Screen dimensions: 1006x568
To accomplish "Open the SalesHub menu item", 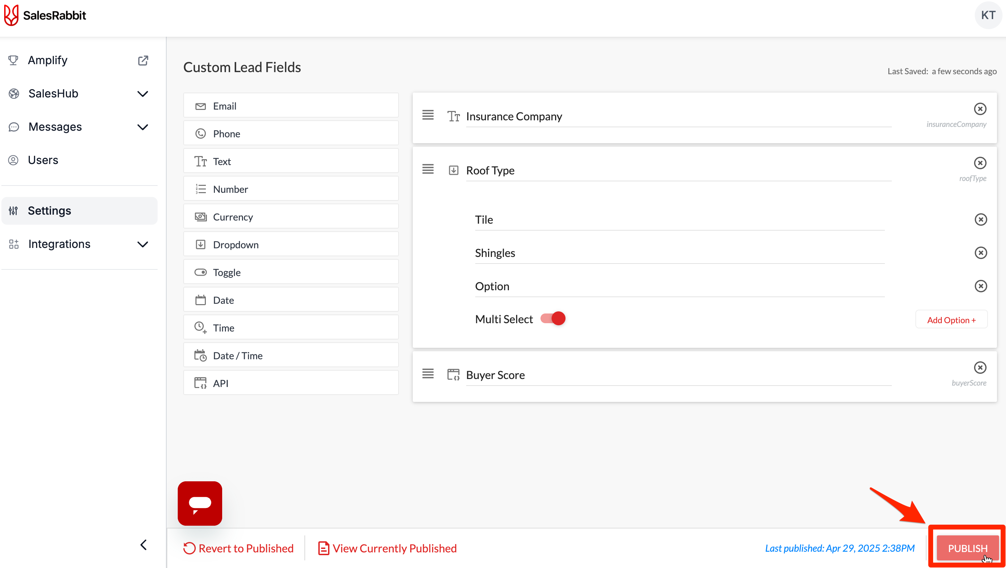I will click(53, 94).
